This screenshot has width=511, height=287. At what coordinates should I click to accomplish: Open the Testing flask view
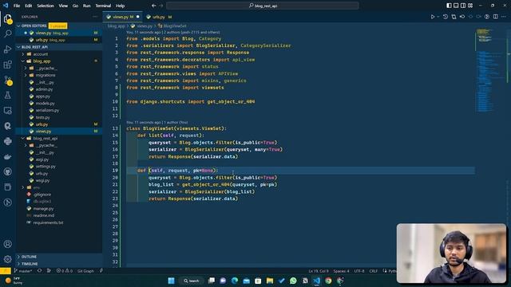coord(7,96)
